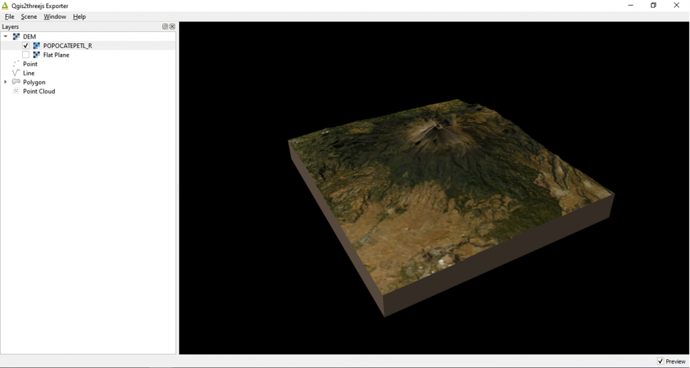Toggle the Preview checkbox

pos(660,361)
